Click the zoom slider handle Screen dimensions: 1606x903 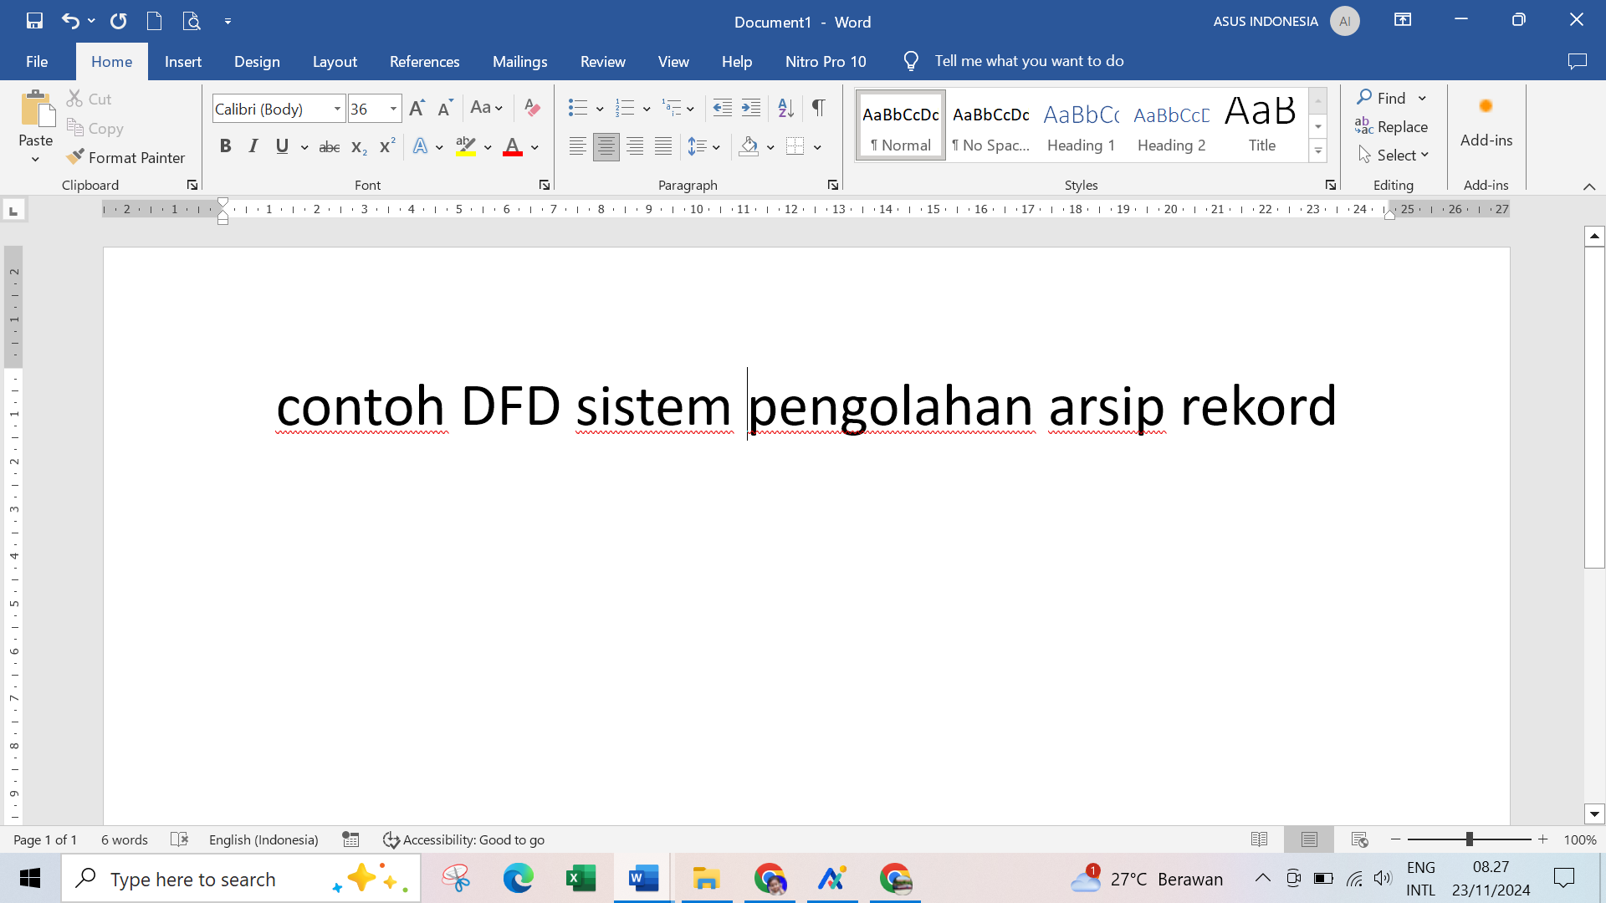[1470, 839]
